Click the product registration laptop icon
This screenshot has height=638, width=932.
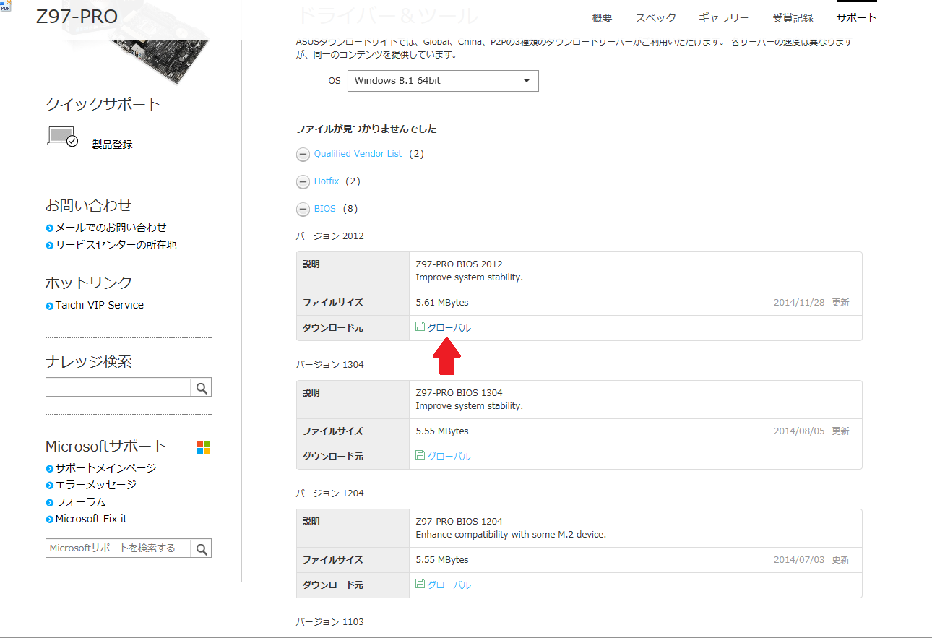coord(63,137)
